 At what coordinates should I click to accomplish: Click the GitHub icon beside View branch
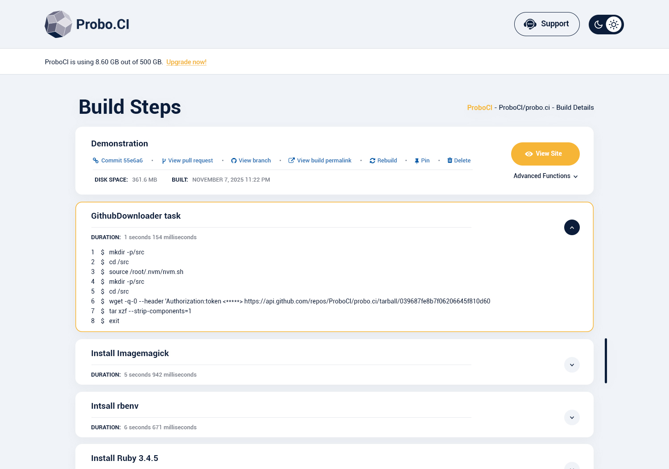pyautogui.click(x=234, y=161)
